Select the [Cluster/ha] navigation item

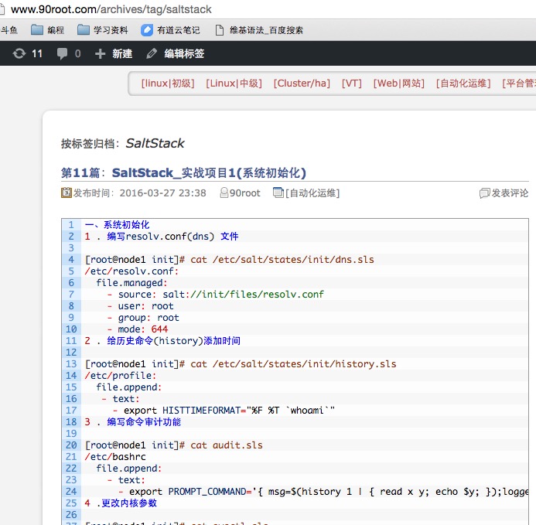[x=302, y=84]
